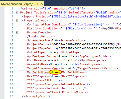Place cursor in the ProjectGuid value
The image size is (121, 99).
click(81, 44)
